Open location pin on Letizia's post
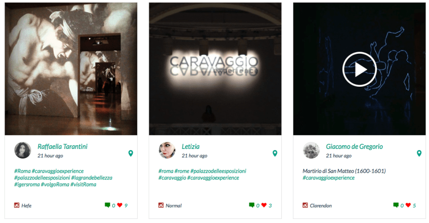 (275, 154)
